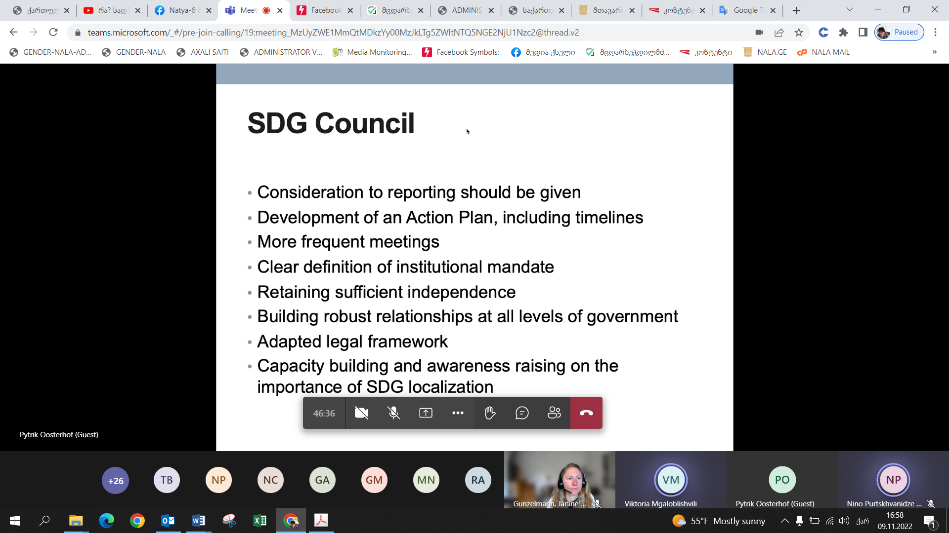Open the Chrome extensions puzzle icon
This screenshot has width=949, height=533.
pyautogui.click(x=843, y=33)
